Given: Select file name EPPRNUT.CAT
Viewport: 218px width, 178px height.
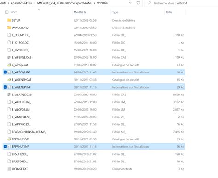Looking at the screenshot, I should tap(21, 139).
